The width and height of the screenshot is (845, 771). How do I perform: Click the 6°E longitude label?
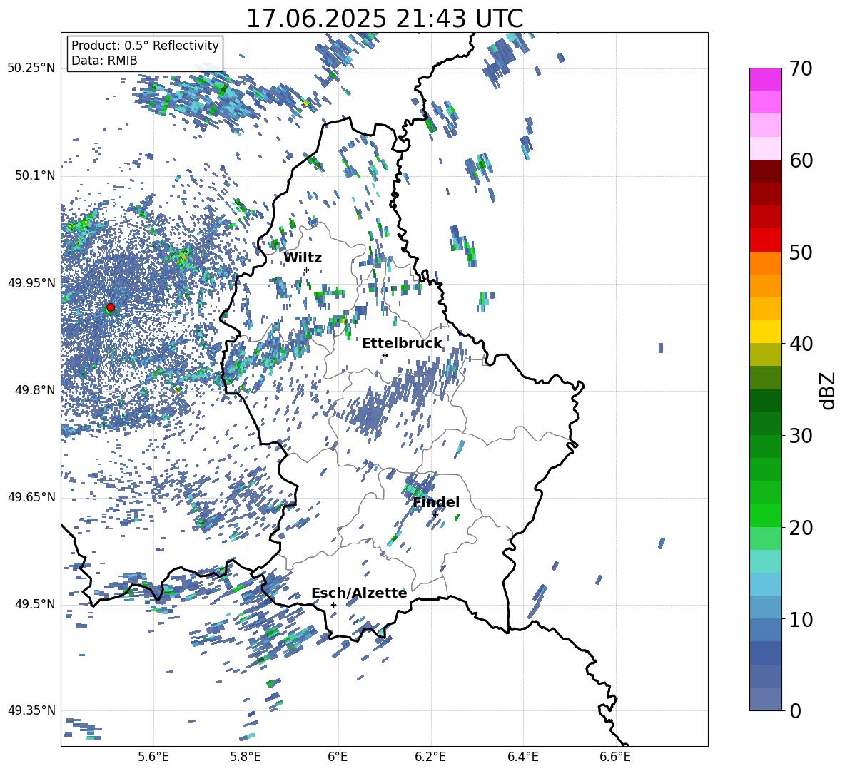[338, 757]
